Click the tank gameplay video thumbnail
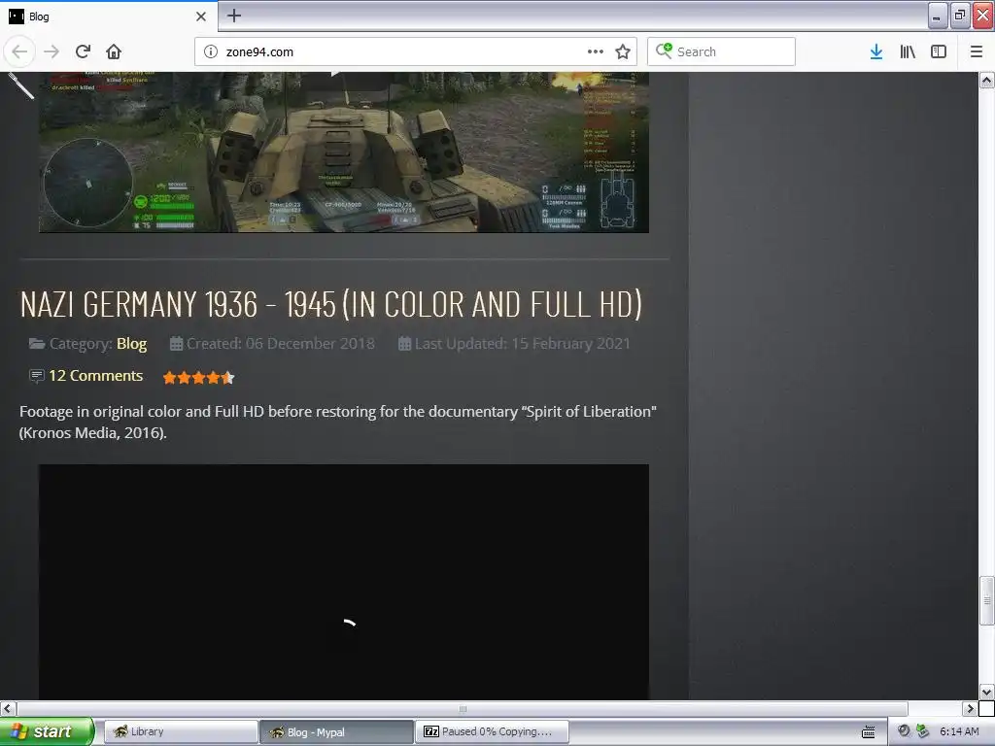This screenshot has width=995, height=746. 343,152
